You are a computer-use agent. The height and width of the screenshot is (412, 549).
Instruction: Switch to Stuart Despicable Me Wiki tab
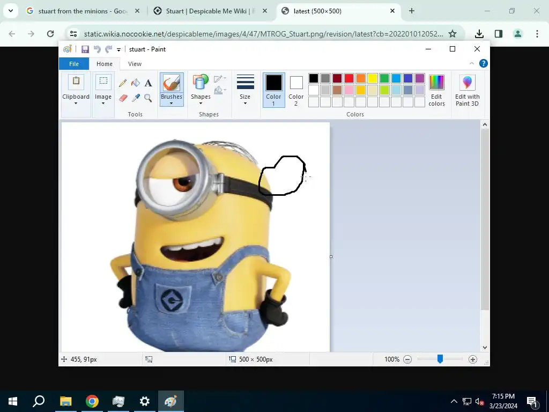(210, 11)
